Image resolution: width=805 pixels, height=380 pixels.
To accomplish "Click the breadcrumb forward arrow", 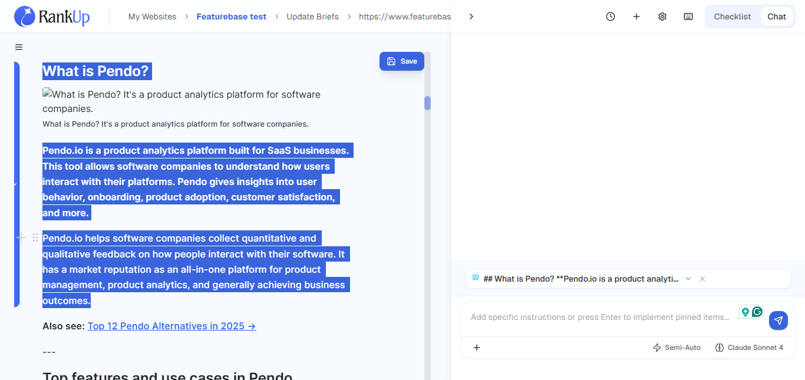I will pyautogui.click(x=471, y=16).
